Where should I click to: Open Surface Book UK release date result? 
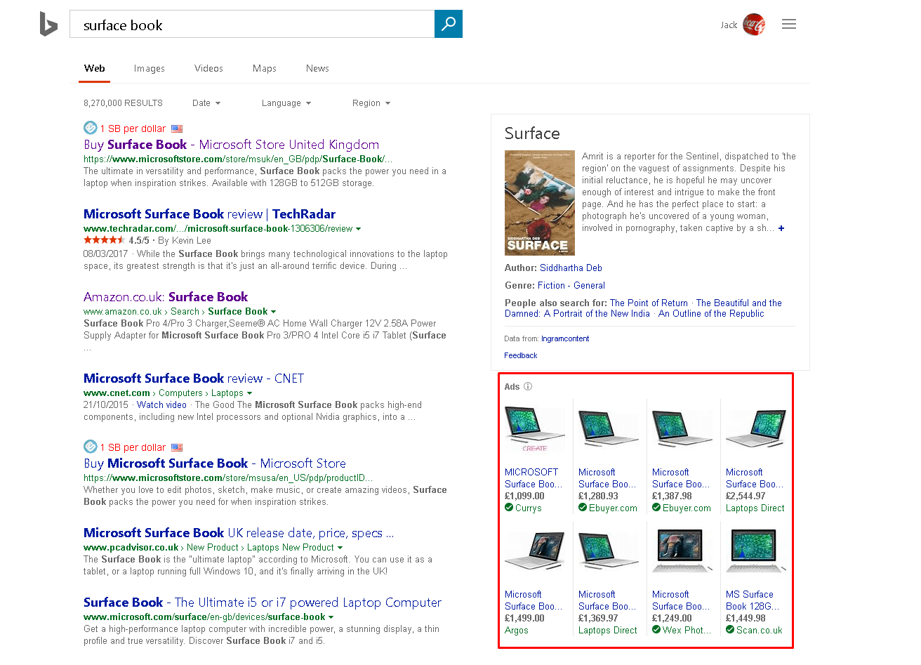click(239, 533)
